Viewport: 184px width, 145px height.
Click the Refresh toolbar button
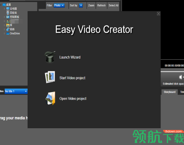click(101, 5)
